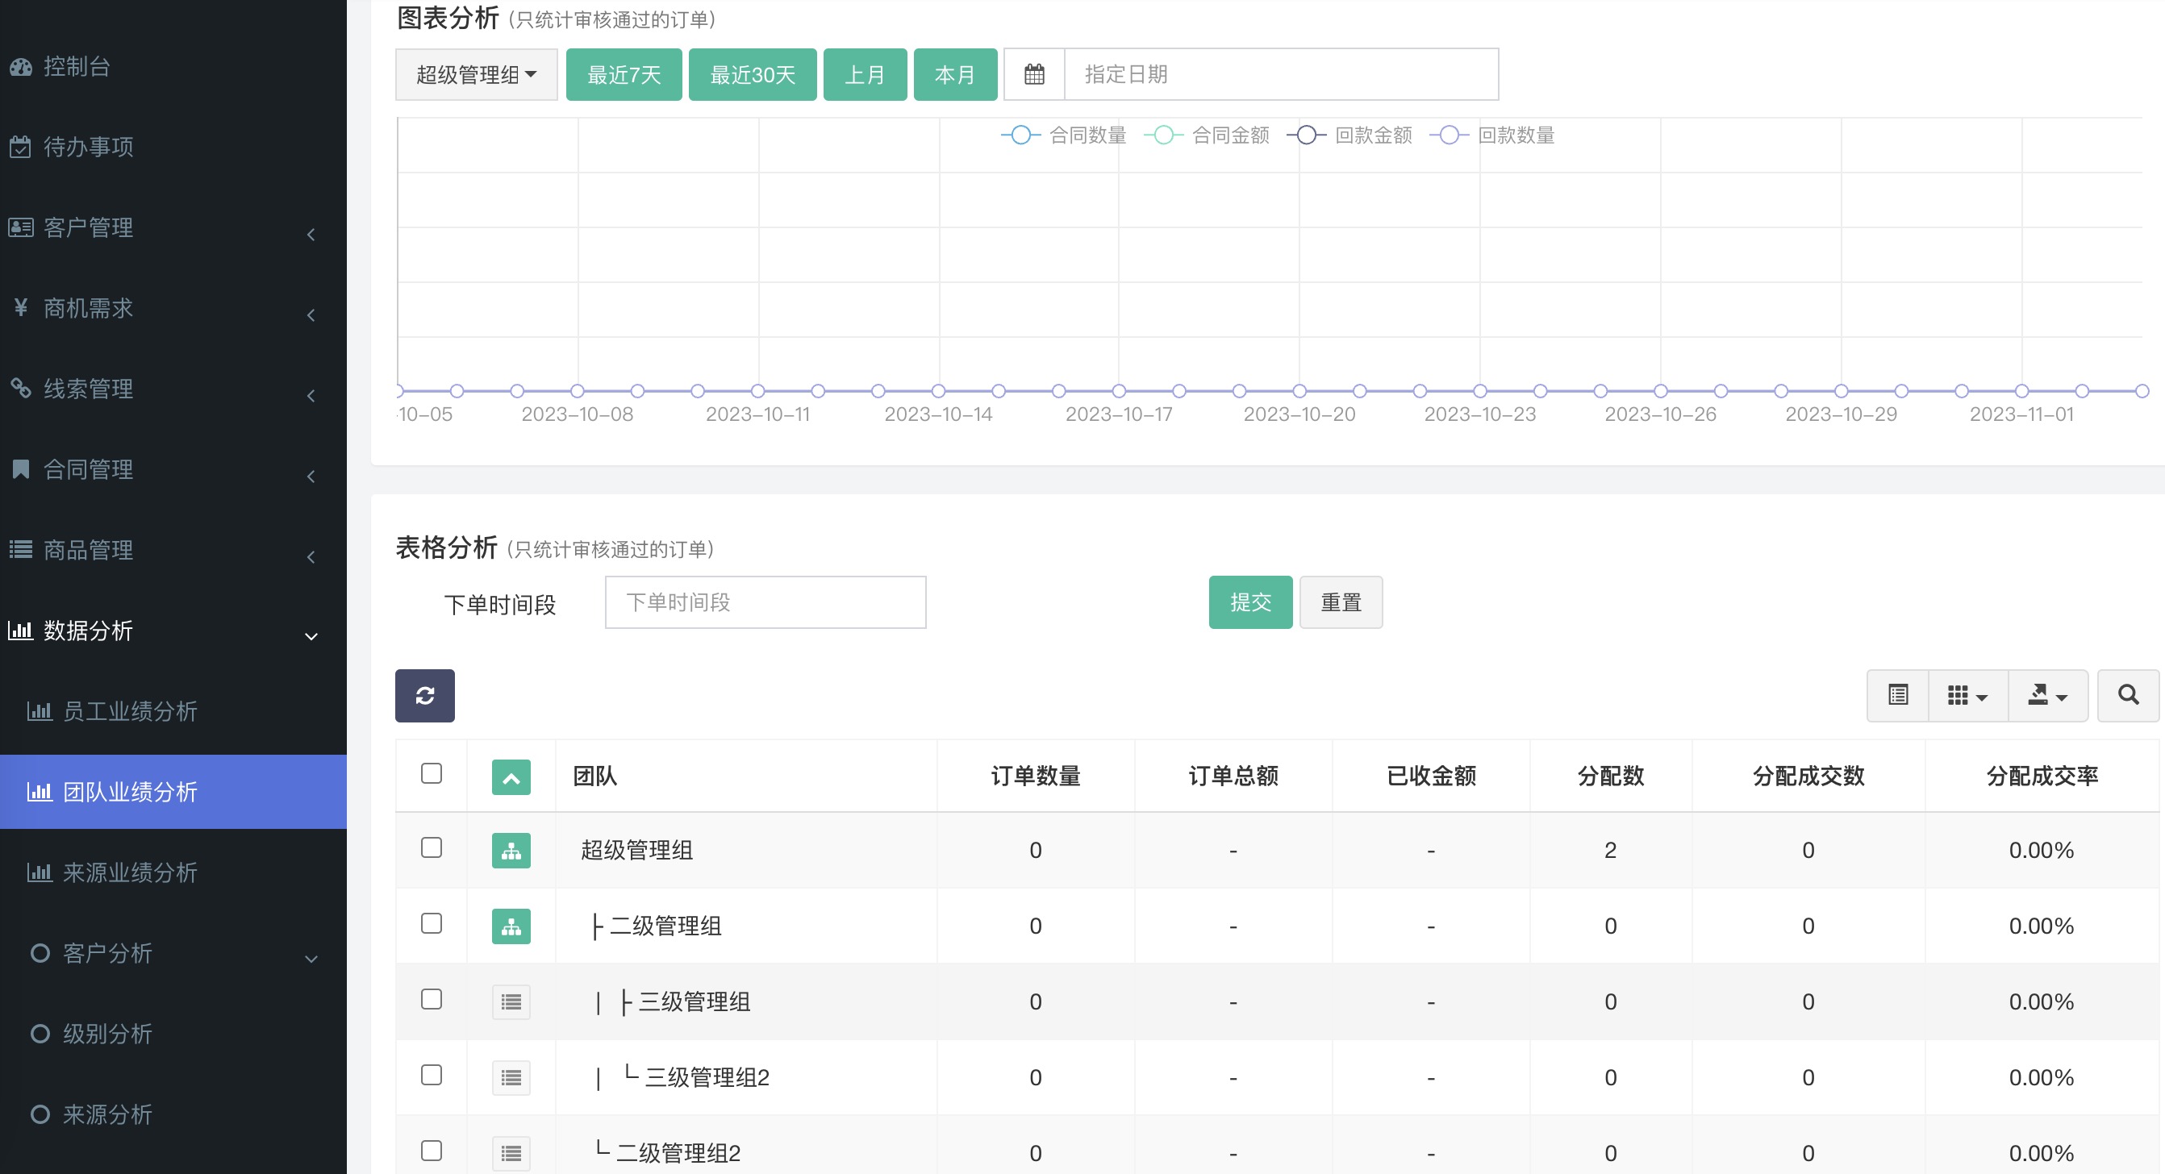The width and height of the screenshot is (2165, 1174).
Task: Open the 超级管理组 team dropdown
Action: [x=477, y=75]
